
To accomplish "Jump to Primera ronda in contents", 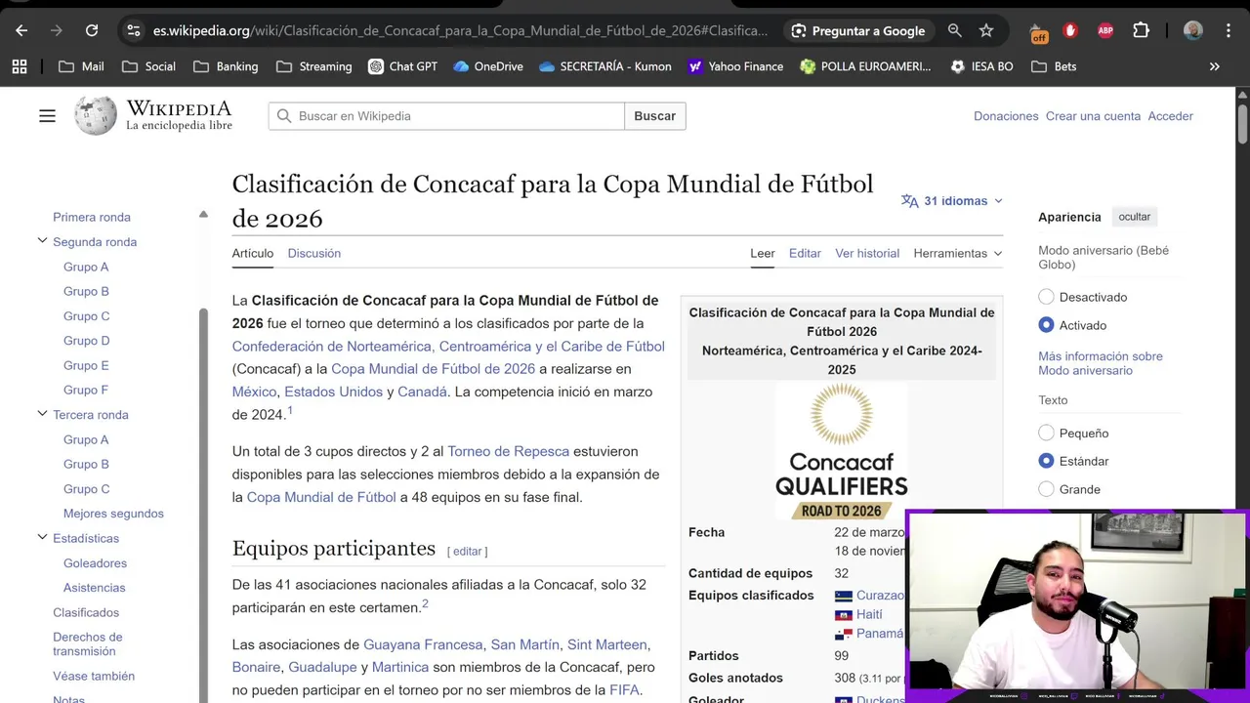I will tap(92, 217).
